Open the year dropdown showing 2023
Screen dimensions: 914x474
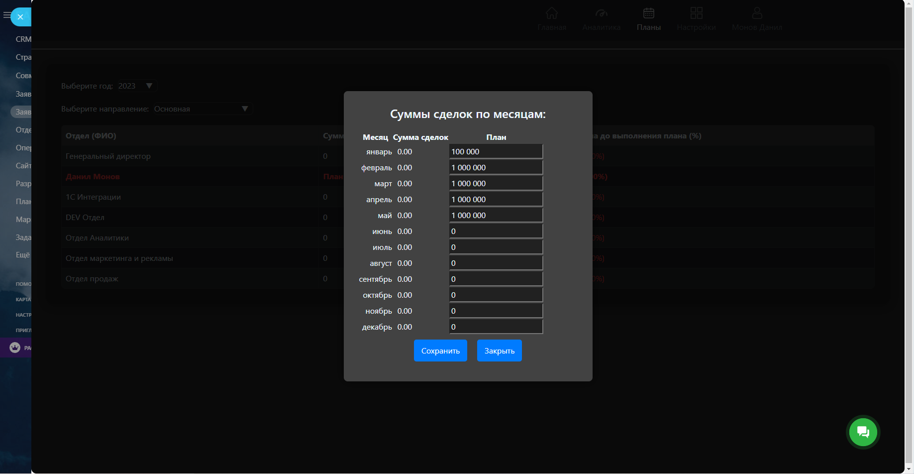point(137,86)
